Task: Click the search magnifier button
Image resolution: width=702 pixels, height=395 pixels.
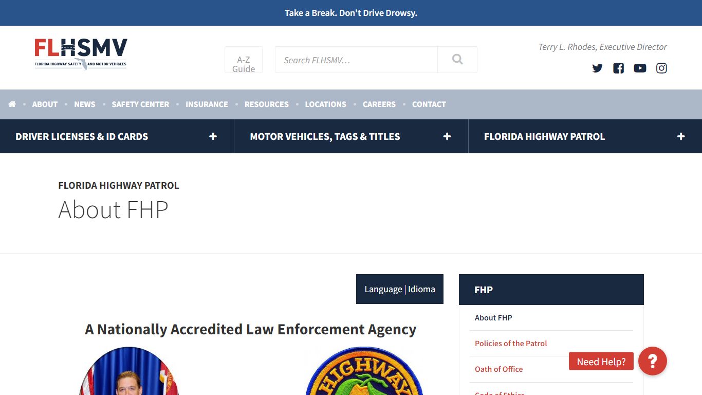Action: tap(457, 60)
